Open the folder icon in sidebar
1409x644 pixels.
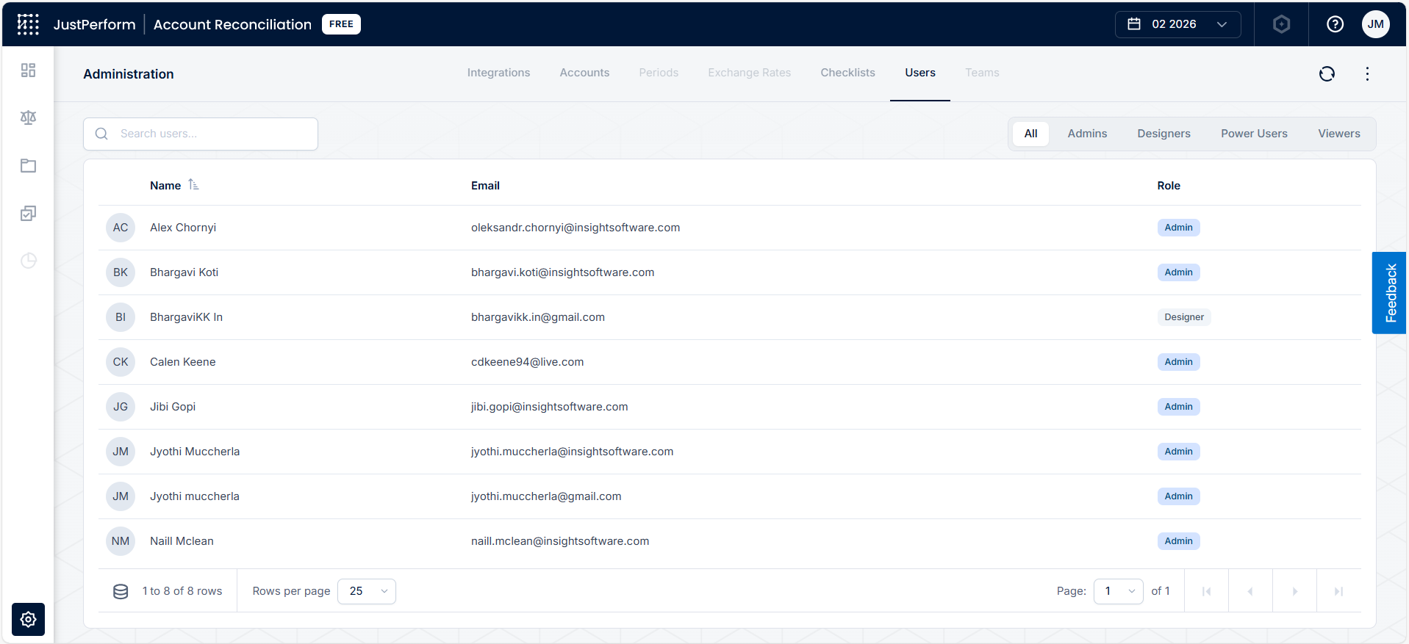click(x=28, y=165)
